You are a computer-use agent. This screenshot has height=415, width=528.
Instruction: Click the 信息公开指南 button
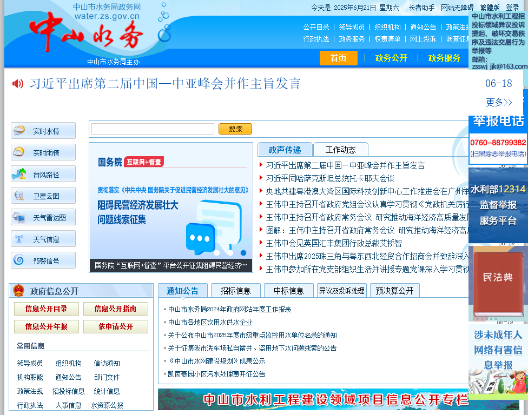[116, 309]
